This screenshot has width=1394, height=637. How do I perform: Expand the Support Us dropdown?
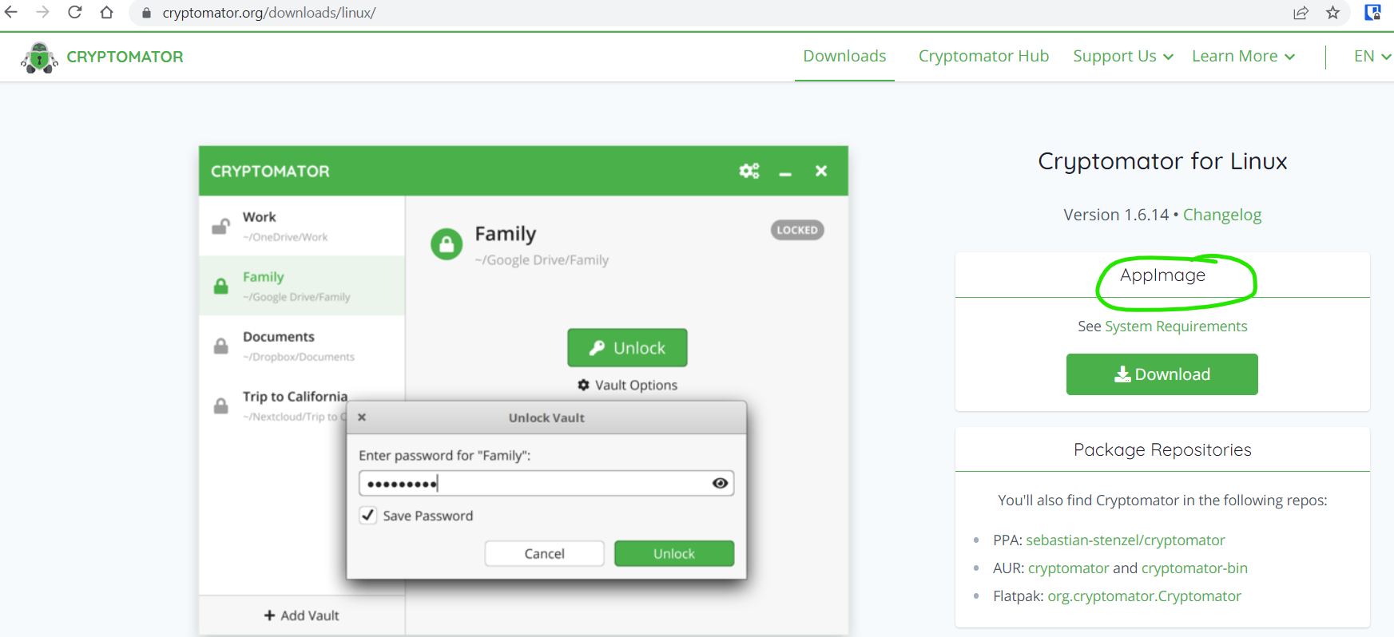click(1122, 57)
